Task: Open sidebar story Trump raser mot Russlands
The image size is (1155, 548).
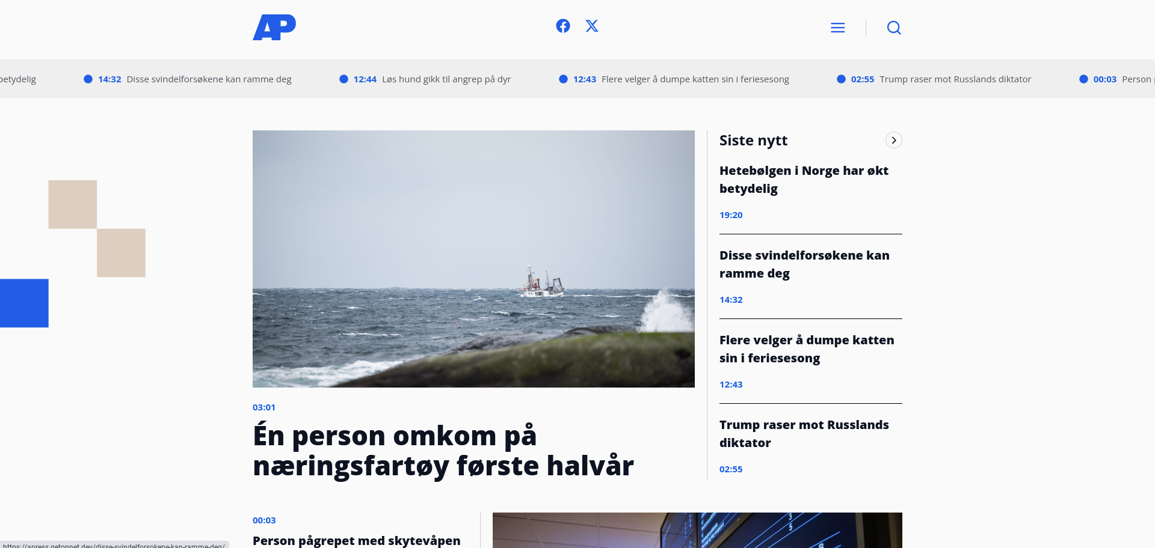Action: click(x=804, y=434)
